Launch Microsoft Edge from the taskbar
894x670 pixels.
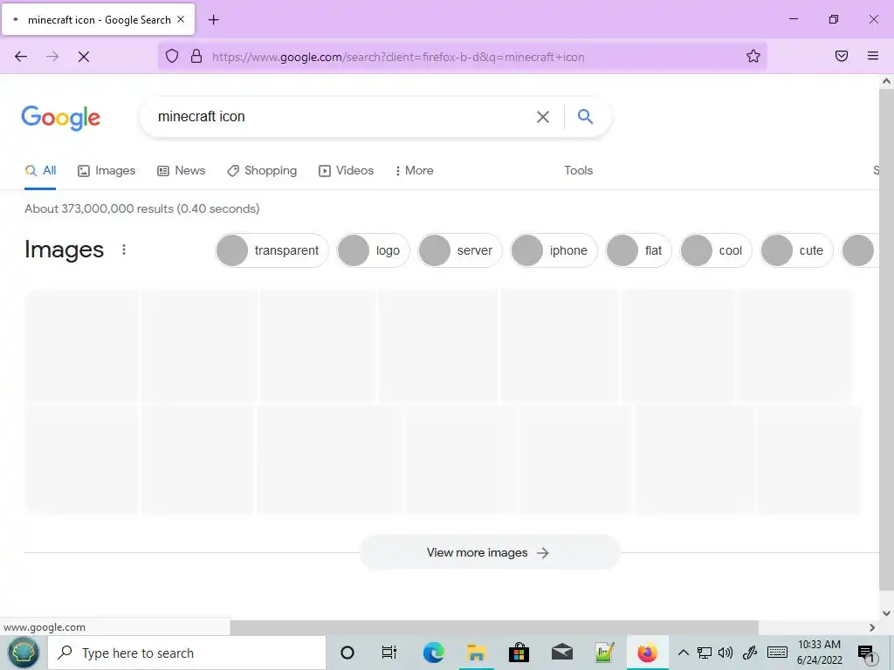click(x=433, y=653)
